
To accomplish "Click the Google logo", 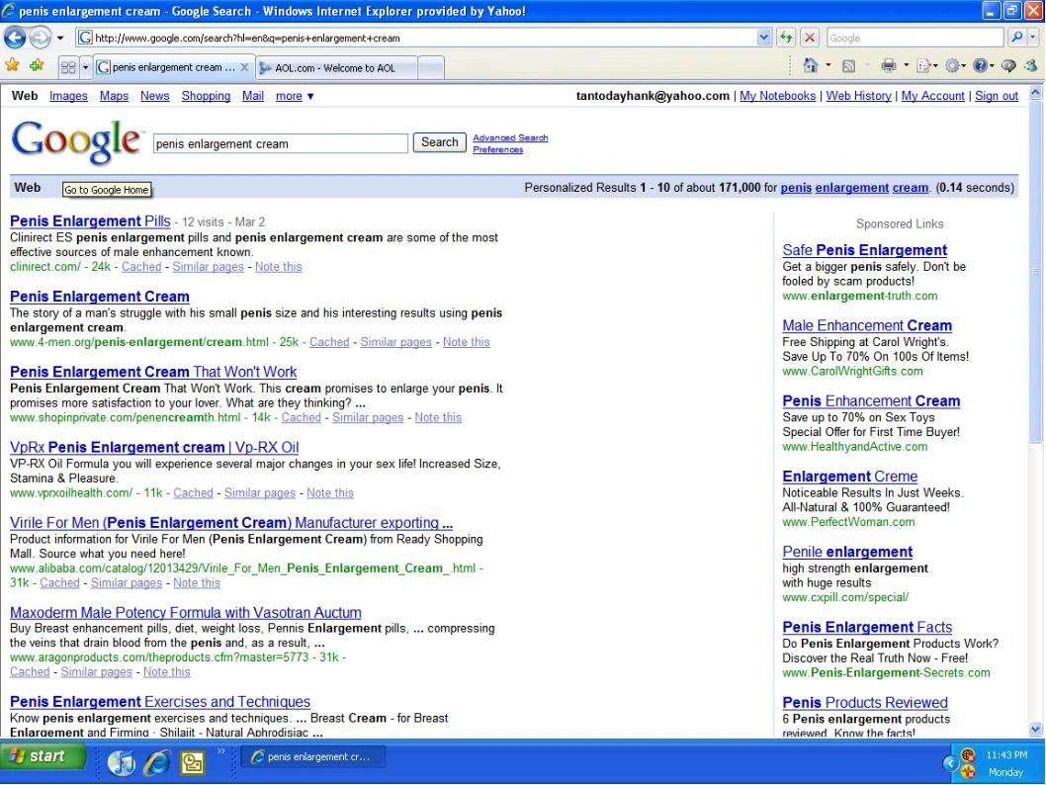I will tap(76, 140).
